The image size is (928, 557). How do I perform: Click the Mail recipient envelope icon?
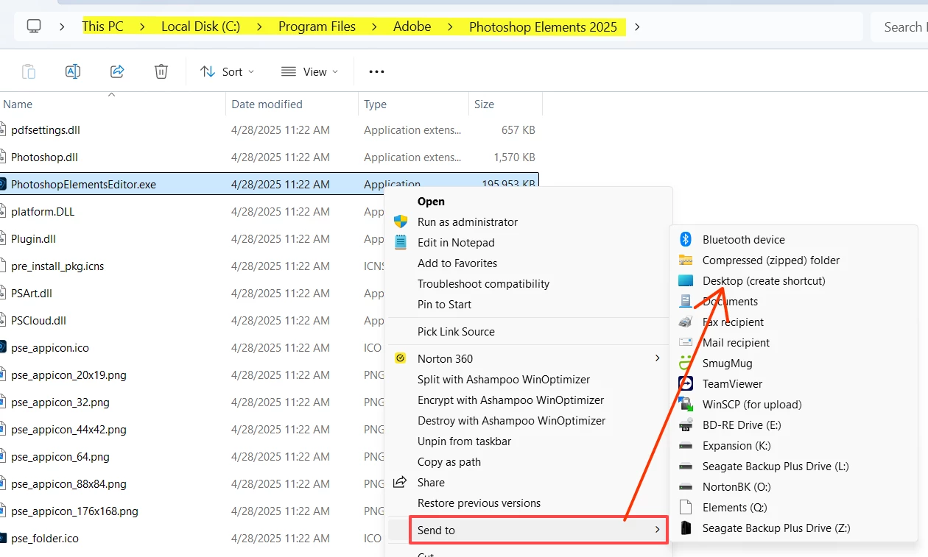click(686, 342)
